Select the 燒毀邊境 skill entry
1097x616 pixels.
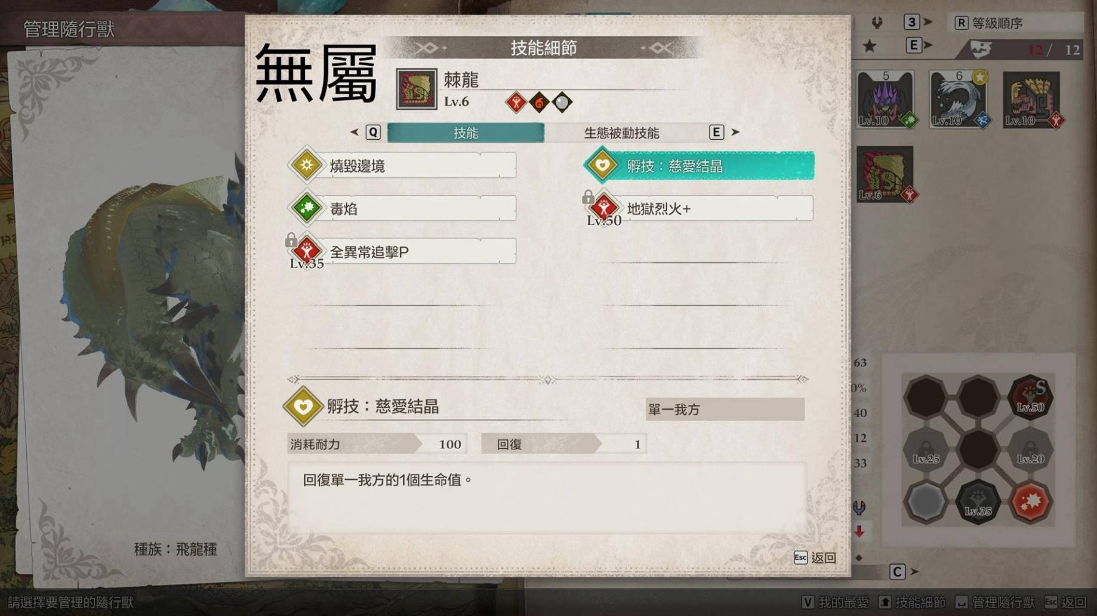(x=402, y=165)
